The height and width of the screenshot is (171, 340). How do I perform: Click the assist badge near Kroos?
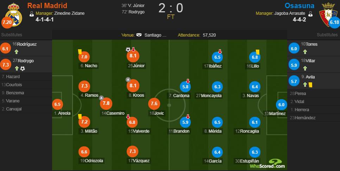point(128,80)
